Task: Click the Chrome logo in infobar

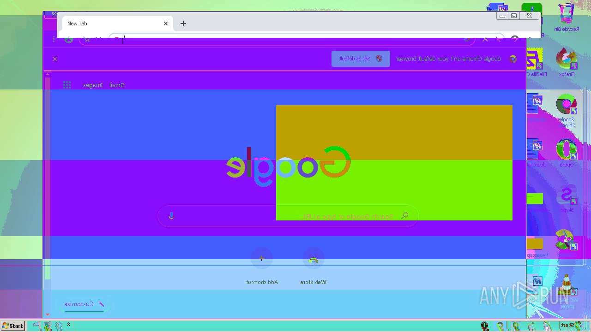Action: point(513,59)
